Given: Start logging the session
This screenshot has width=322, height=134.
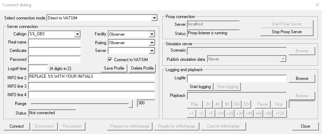Looking at the screenshot, I should (x=200, y=87).
